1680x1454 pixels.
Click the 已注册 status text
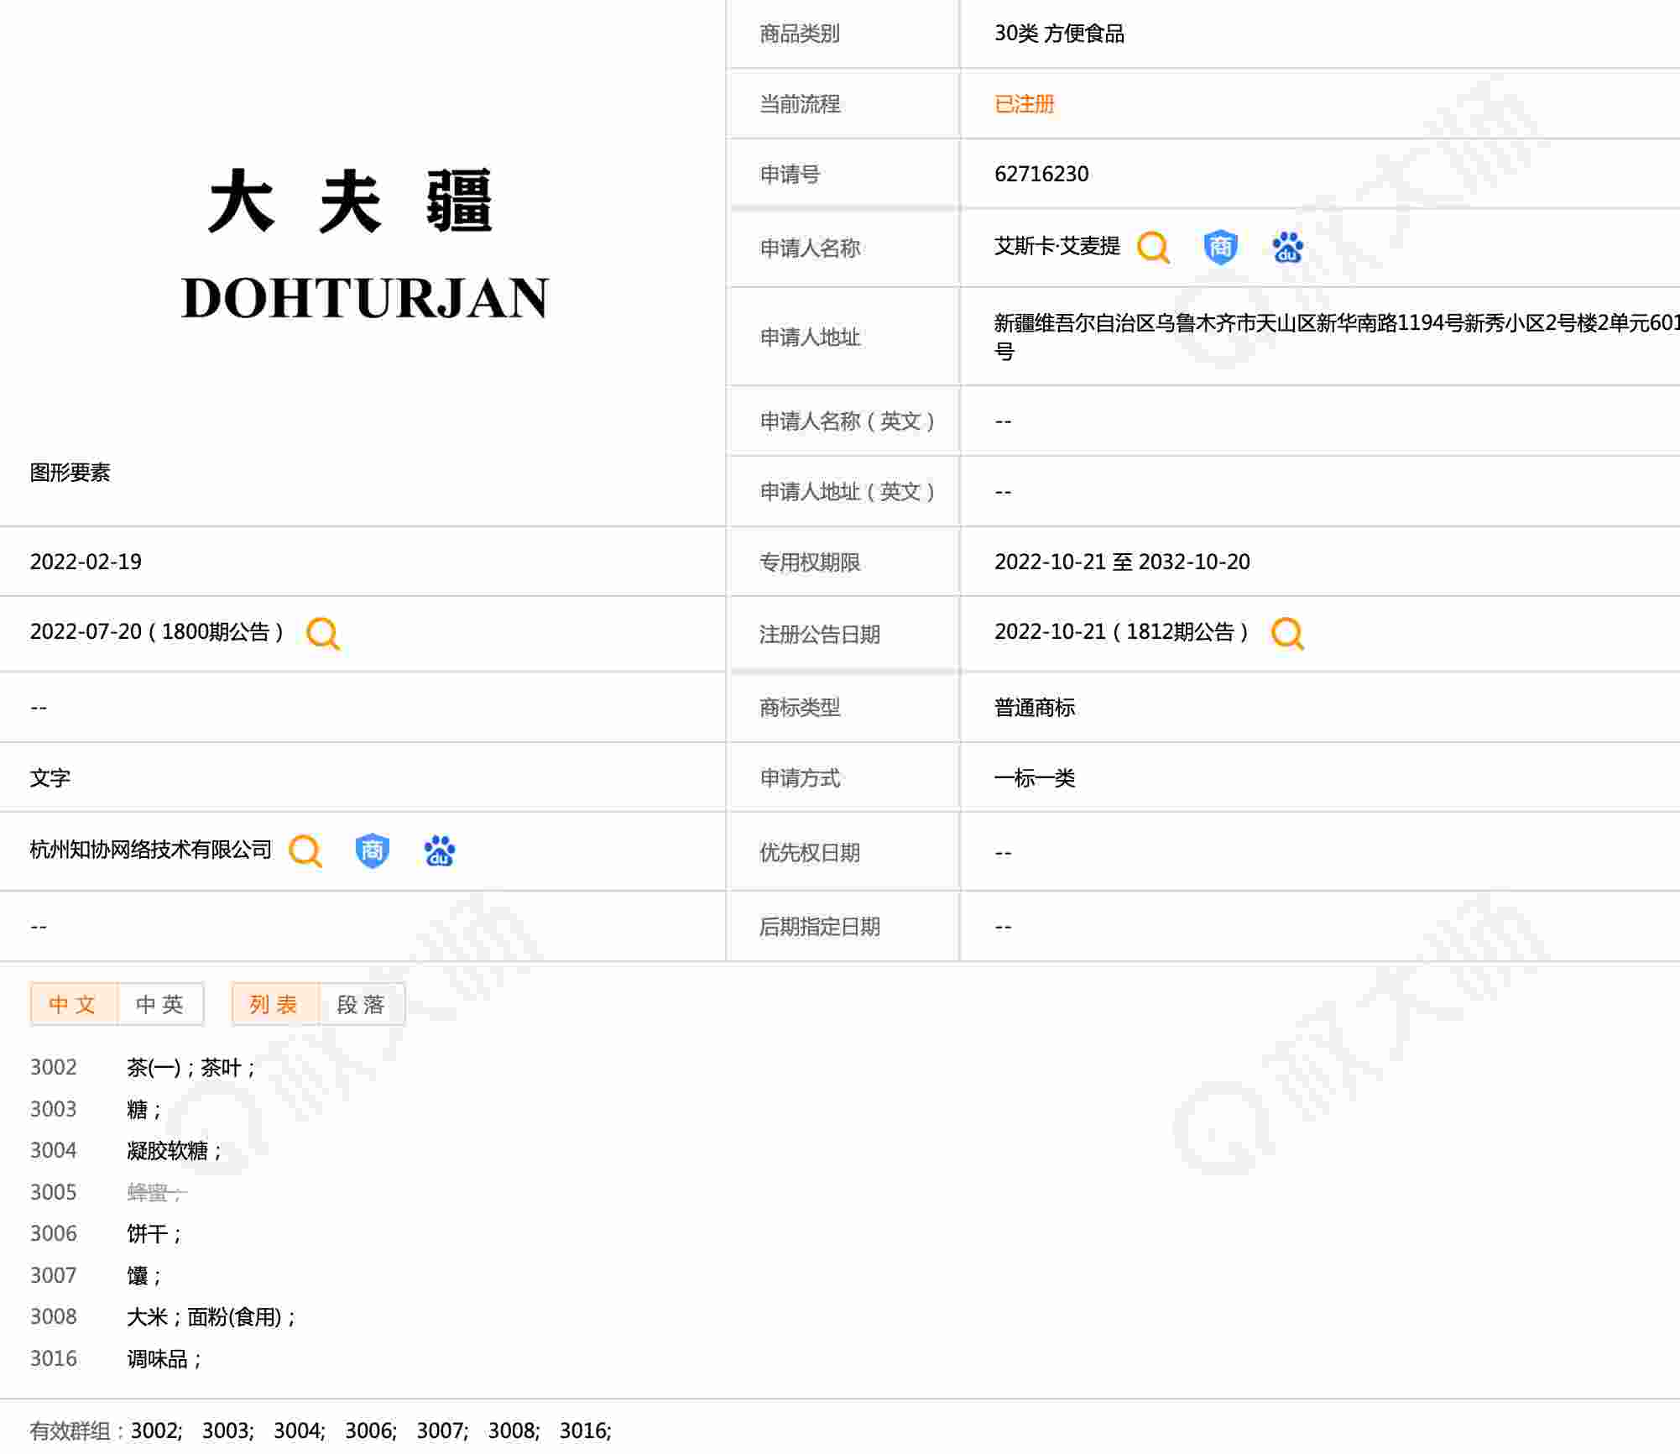(1024, 104)
